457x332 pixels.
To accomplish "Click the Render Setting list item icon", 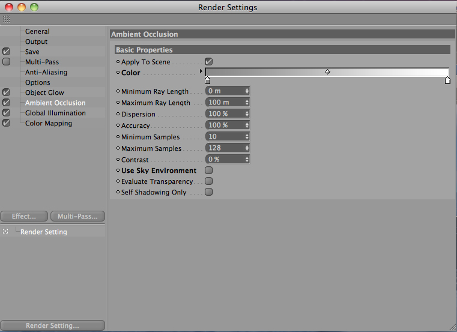I will tap(5, 231).
